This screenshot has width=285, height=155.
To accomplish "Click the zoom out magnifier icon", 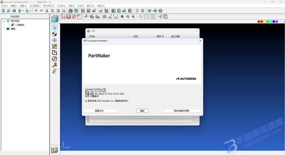I will (x=128, y=17).
